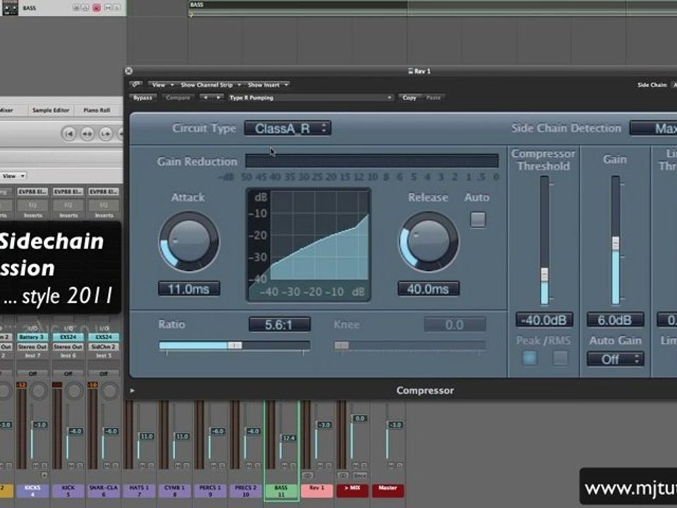Select next preset arrow in Compressor
The height and width of the screenshot is (508, 677).
pos(218,97)
